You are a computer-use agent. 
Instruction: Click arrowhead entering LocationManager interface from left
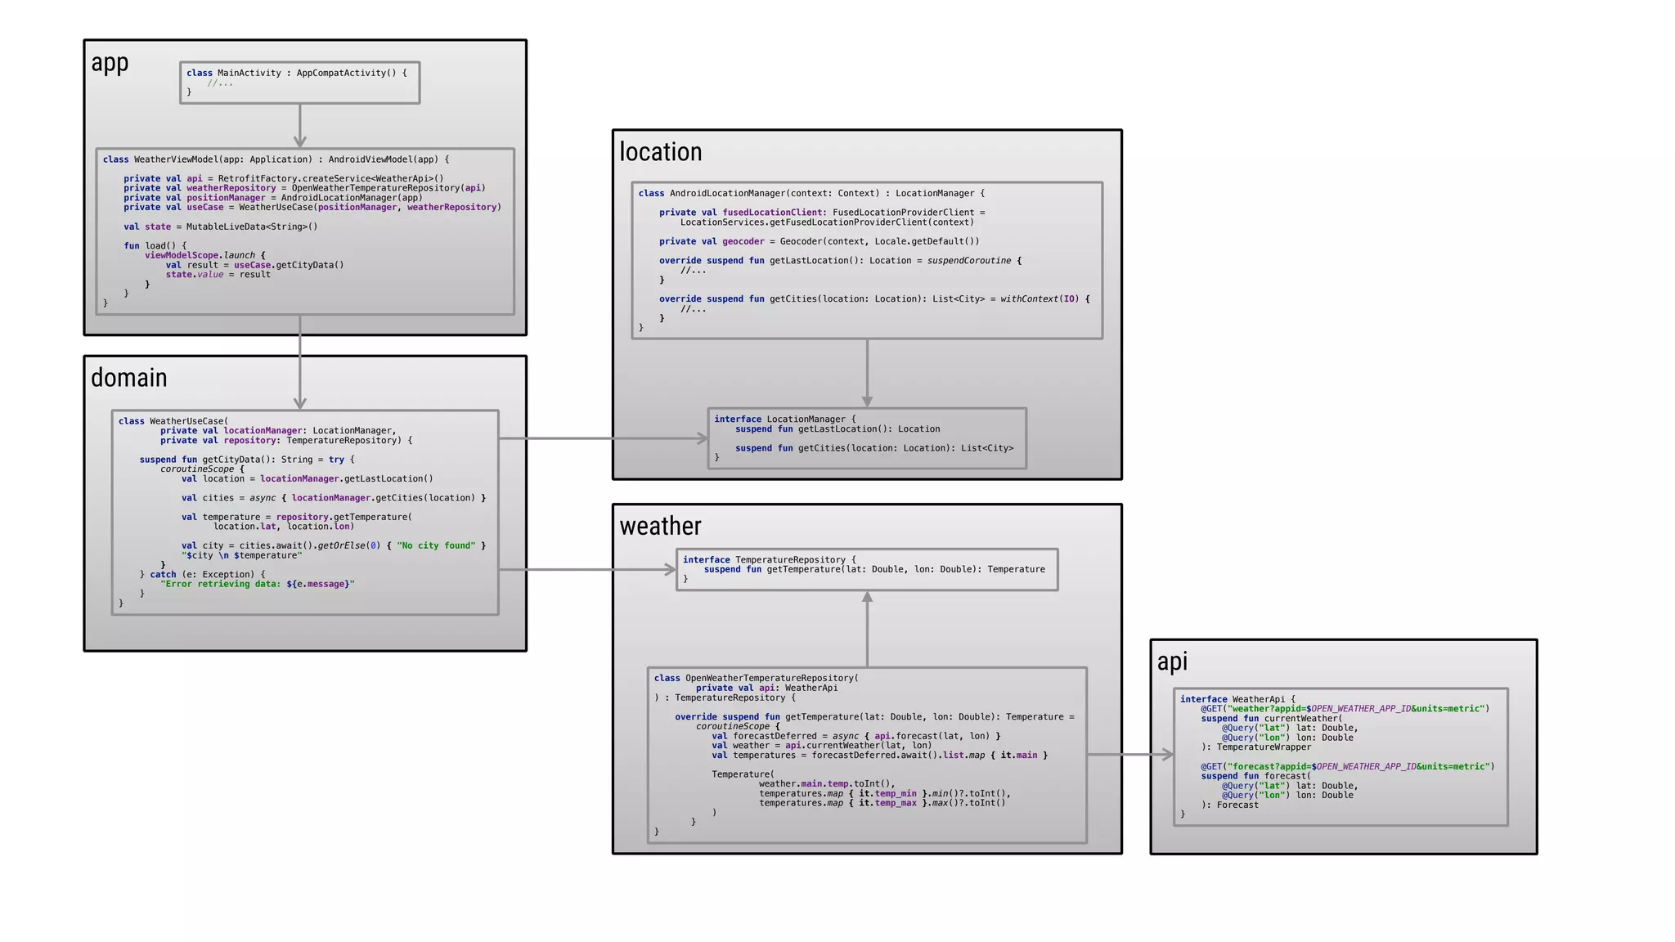(x=702, y=438)
